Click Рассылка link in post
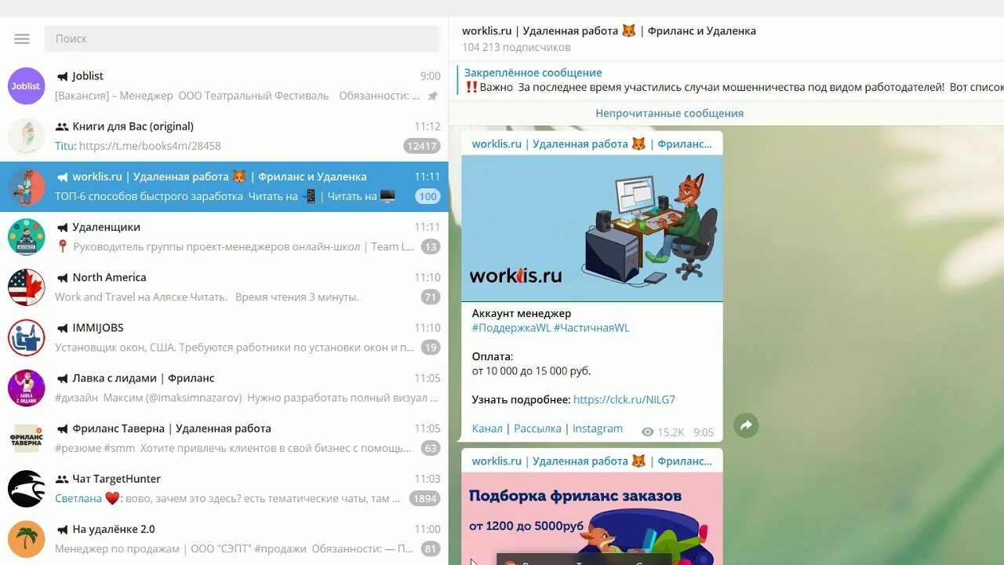This screenshot has width=1004, height=565. pyautogui.click(x=537, y=428)
